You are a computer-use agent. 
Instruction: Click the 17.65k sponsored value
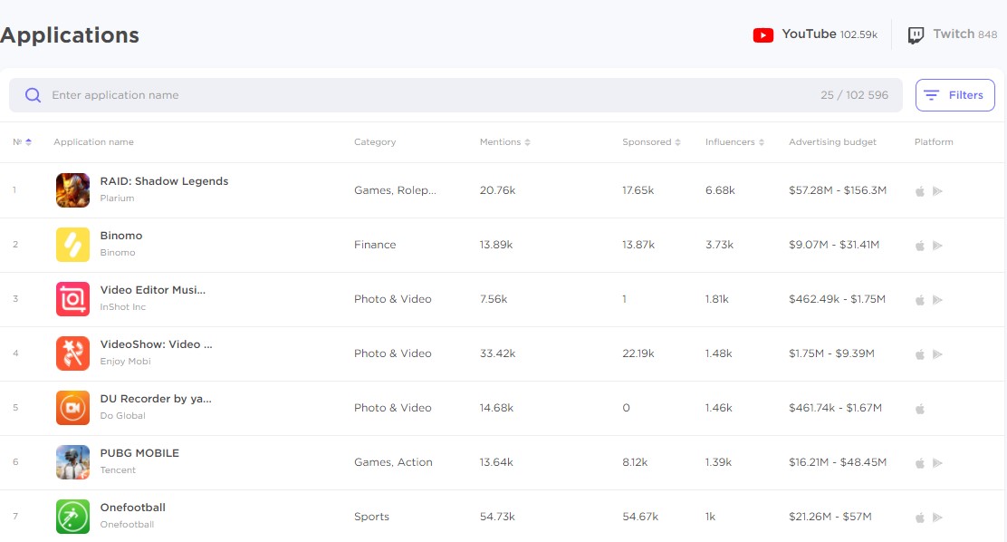tap(638, 190)
